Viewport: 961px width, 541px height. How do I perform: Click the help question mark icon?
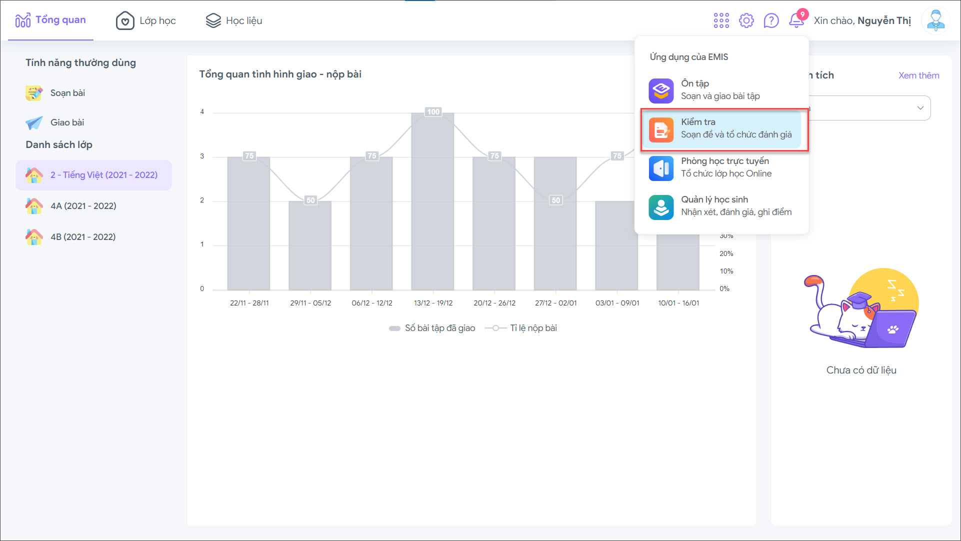pos(771,20)
